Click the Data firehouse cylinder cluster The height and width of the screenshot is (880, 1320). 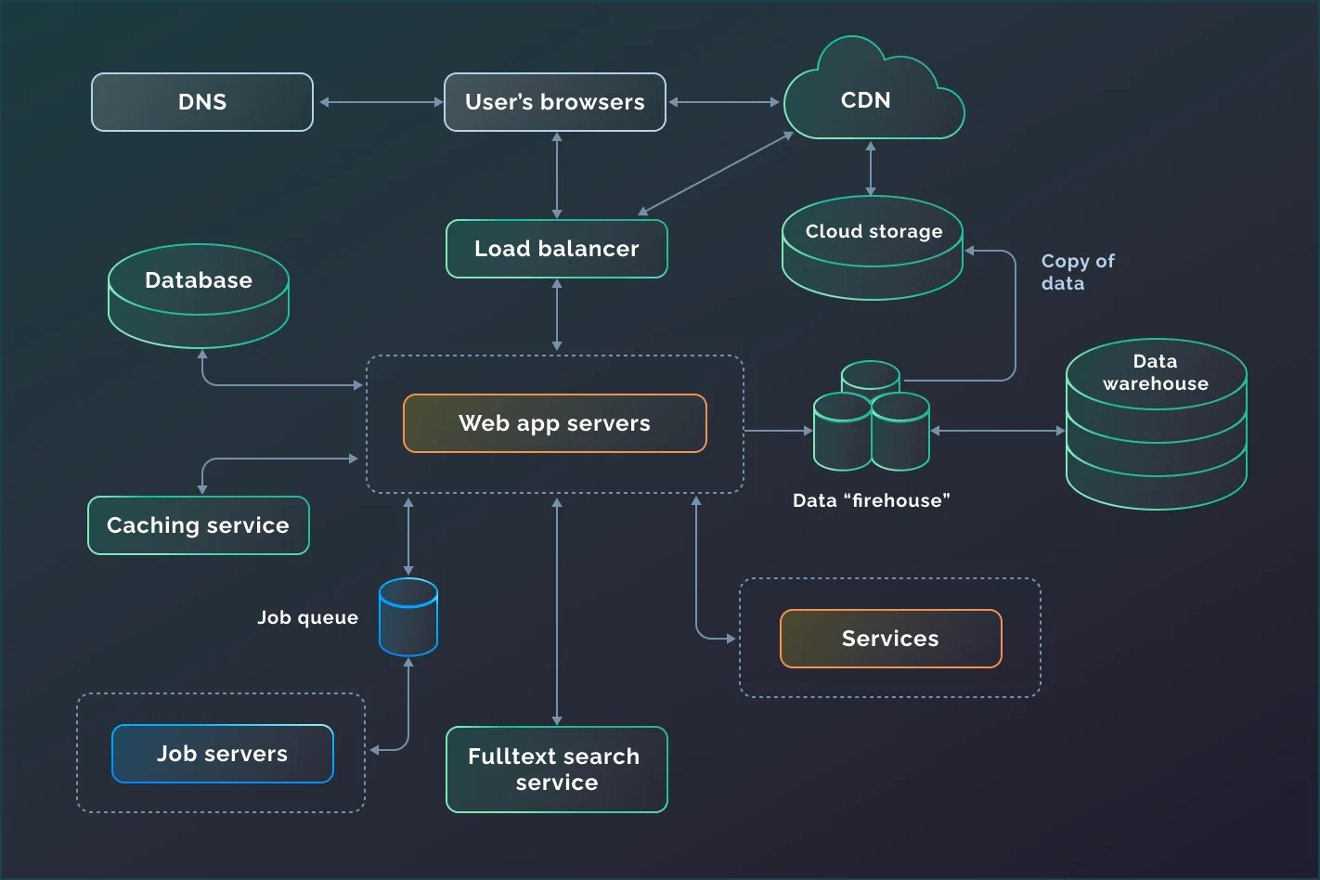coord(871,419)
